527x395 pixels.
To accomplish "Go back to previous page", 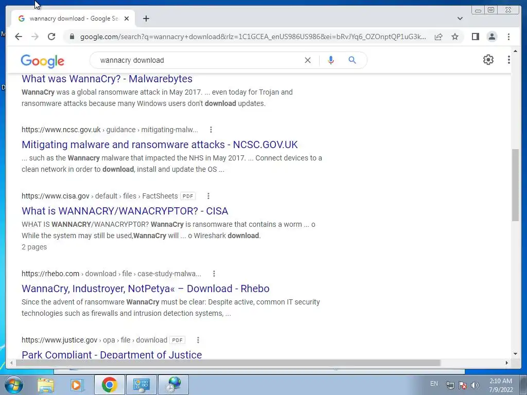I will click(x=19, y=37).
